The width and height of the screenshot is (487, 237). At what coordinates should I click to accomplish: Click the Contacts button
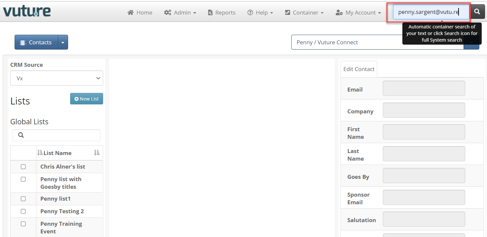[36, 42]
